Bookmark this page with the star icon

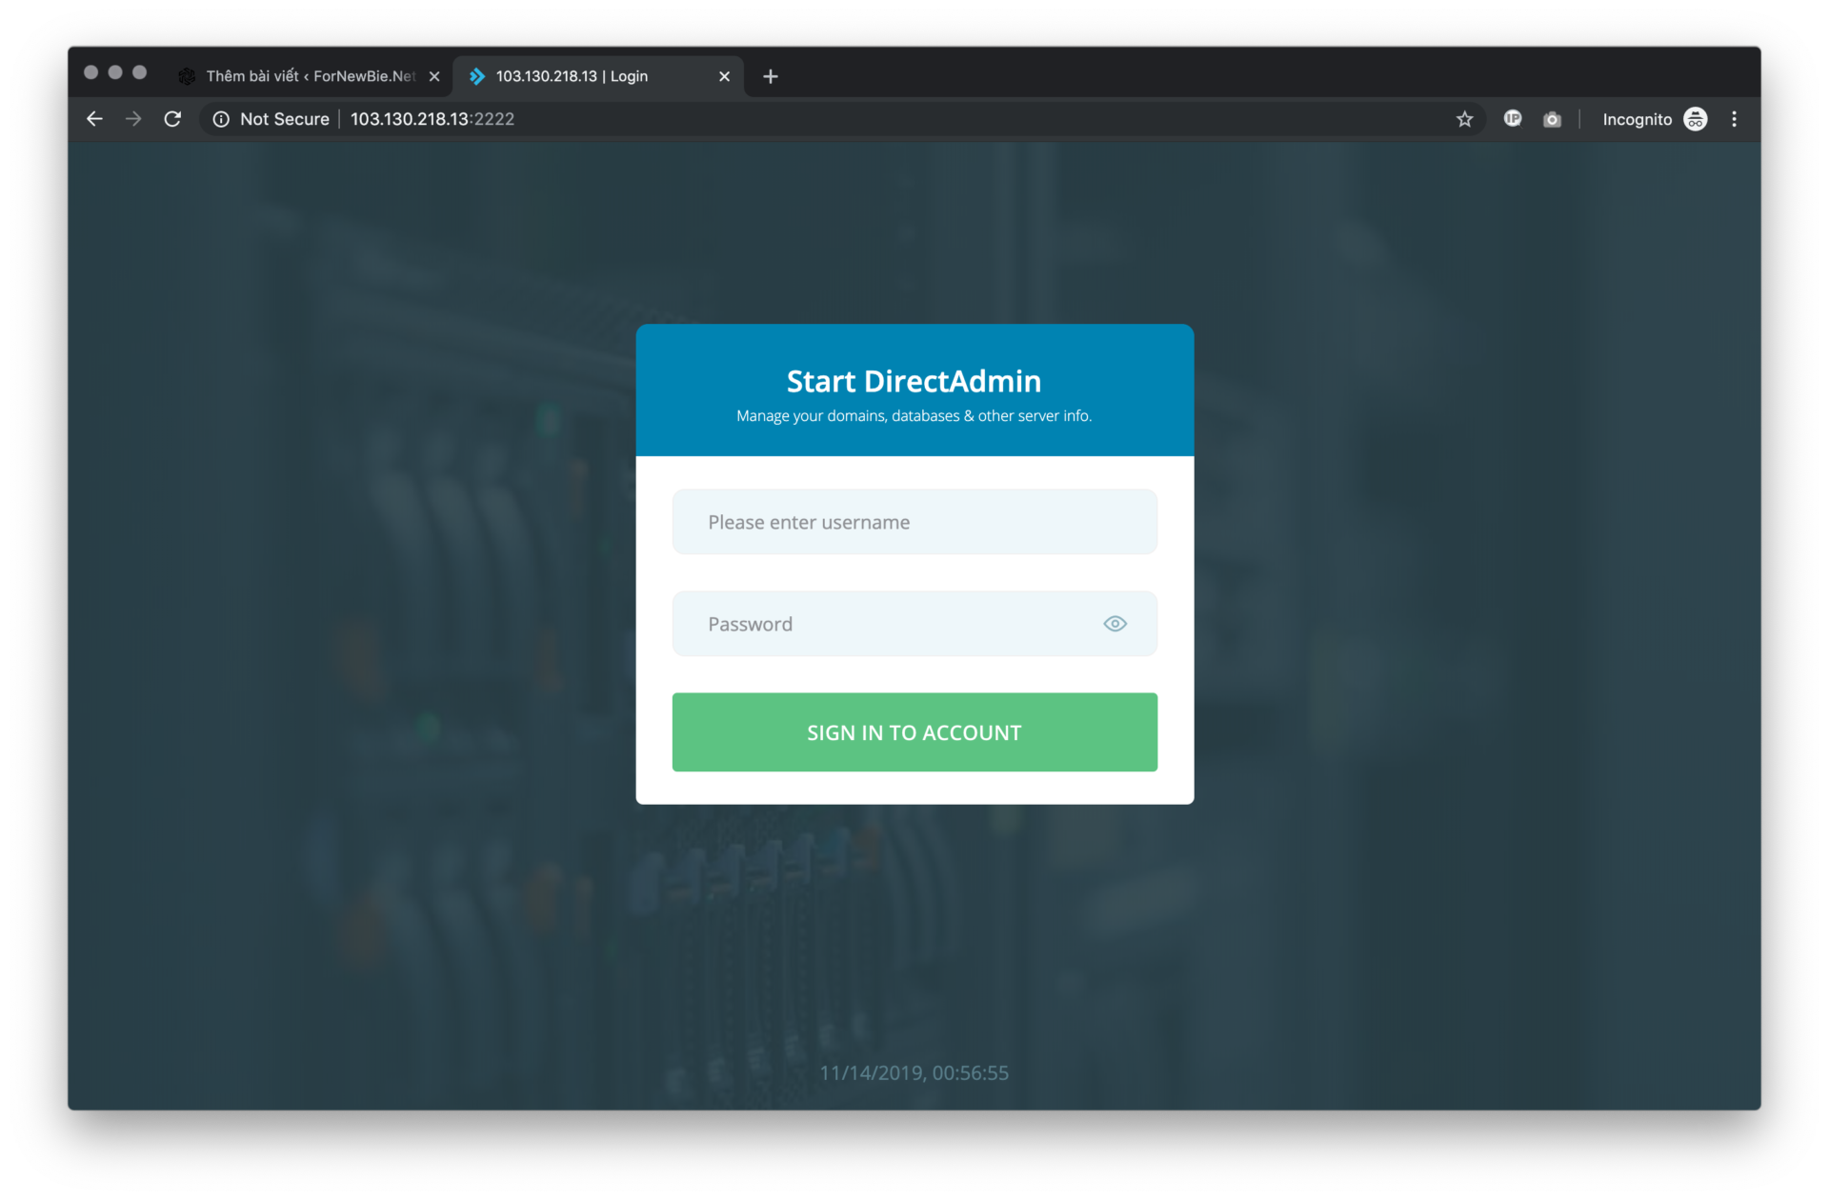point(1465,118)
